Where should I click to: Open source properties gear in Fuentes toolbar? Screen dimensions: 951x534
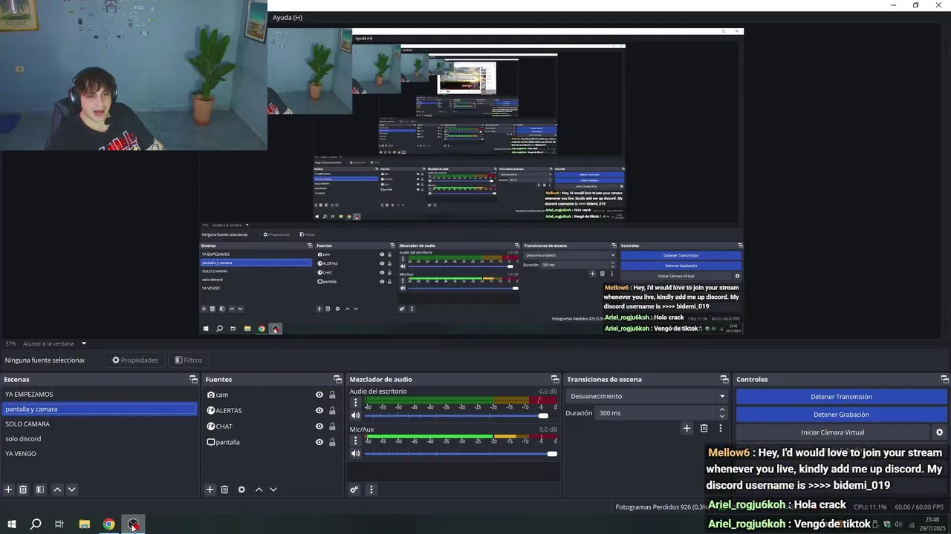(241, 489)
